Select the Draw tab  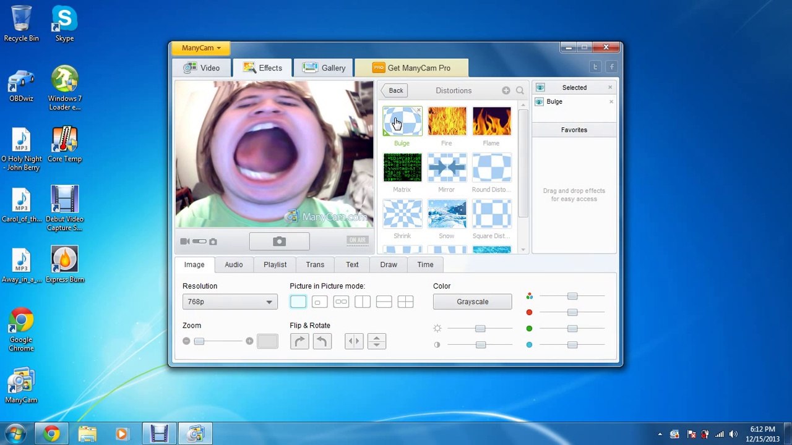click(x=389, y=265)
